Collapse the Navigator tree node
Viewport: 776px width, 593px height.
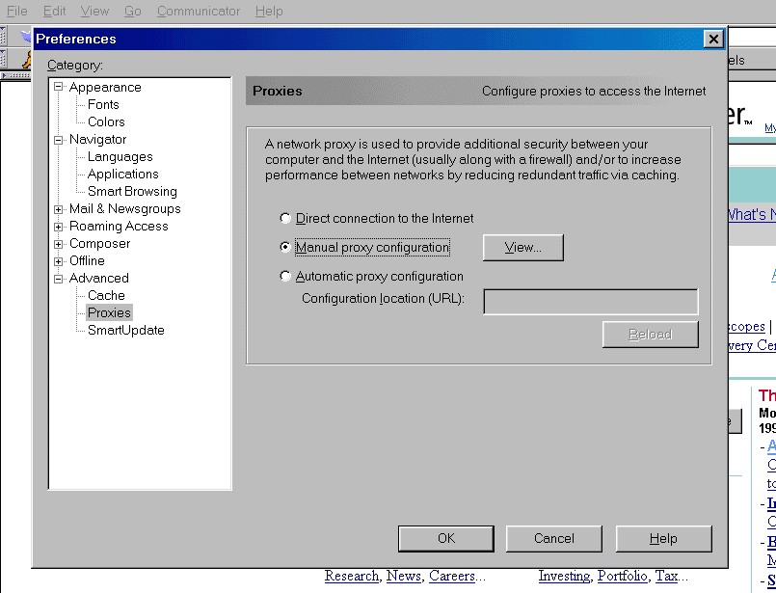59,140
